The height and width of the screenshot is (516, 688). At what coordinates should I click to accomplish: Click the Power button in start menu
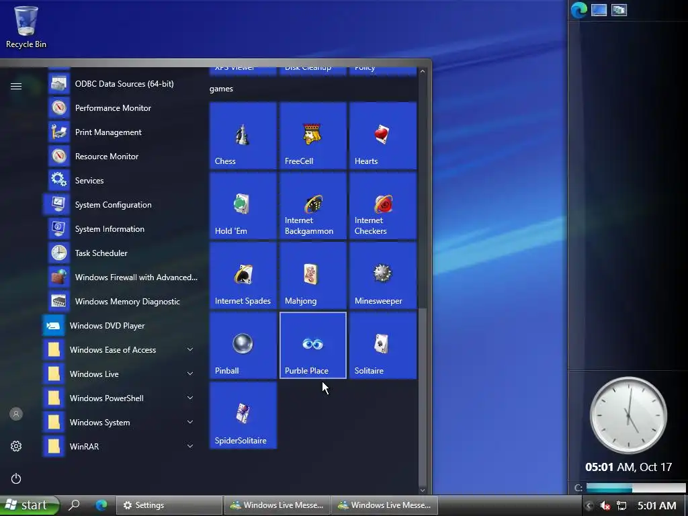pos(16,478)
